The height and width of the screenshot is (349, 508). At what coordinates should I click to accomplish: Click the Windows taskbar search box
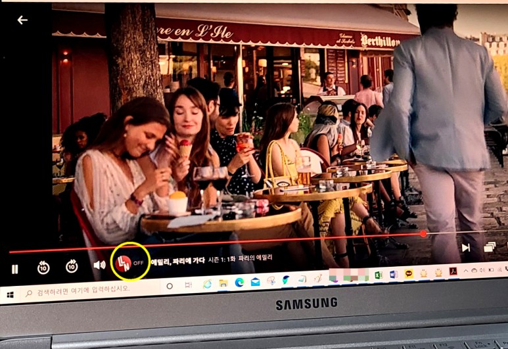(91, 290)
